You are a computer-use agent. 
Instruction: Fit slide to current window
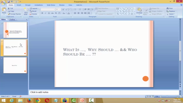181,96
